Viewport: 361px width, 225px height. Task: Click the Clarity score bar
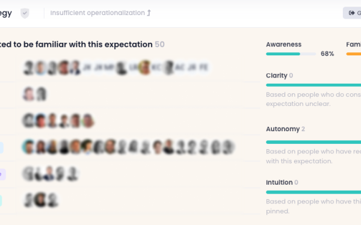313,85
